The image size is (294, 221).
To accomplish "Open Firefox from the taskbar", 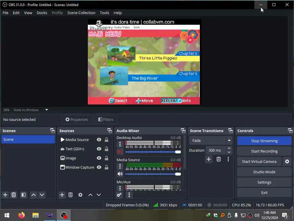I will tap(21, 215).
